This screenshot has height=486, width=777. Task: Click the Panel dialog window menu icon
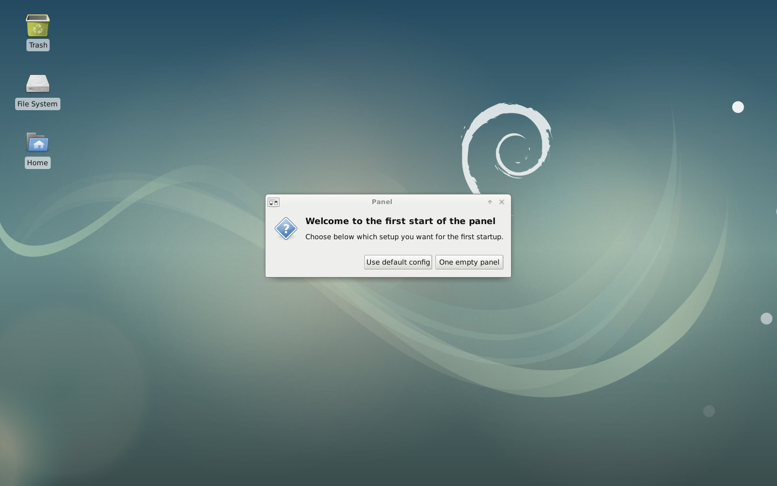point(274,202)
